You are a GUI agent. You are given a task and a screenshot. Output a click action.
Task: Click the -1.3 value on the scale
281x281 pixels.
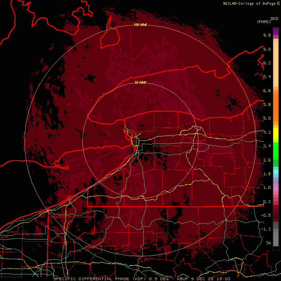click(266, 229)
